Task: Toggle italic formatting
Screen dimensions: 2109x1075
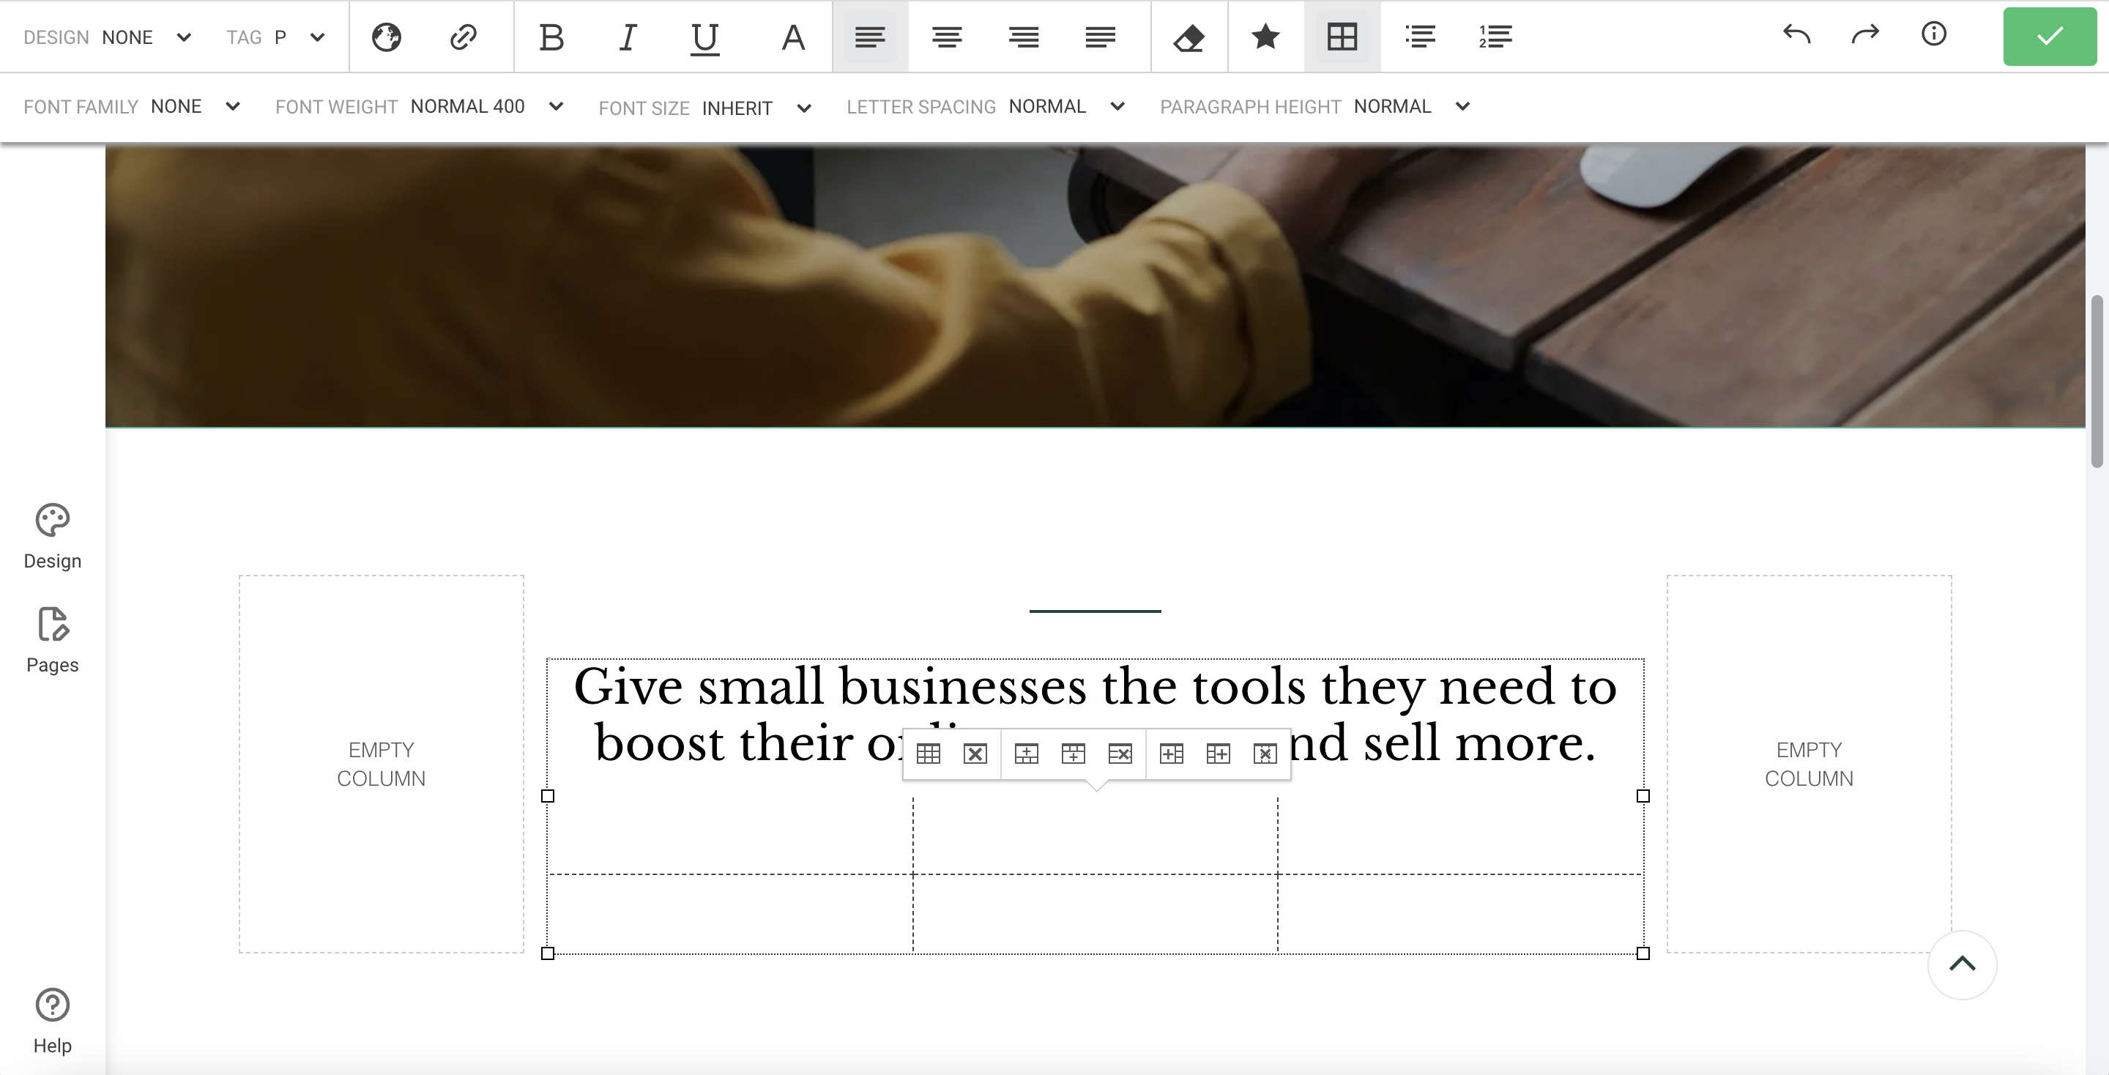Action: coord(628,37)
